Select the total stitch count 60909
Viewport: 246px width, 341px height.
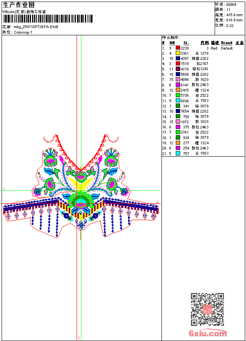[231, 5]
